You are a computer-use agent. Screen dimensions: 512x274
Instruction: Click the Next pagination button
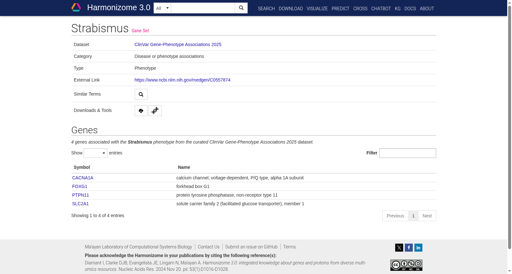coord(427,216)
